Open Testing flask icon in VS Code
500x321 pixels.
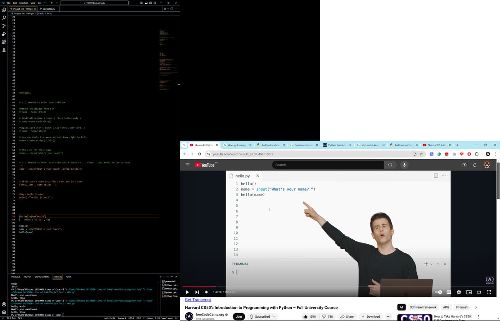coord(4,50)
